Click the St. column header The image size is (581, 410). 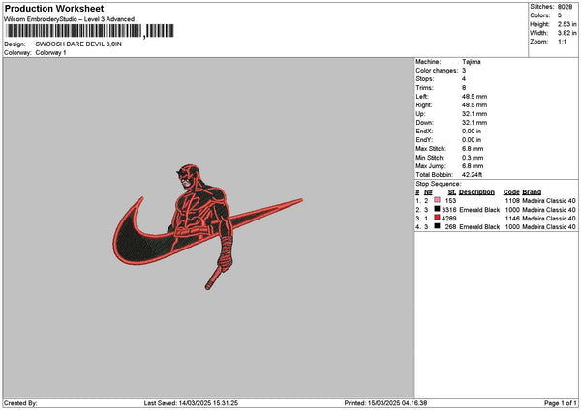pos(451,191)
